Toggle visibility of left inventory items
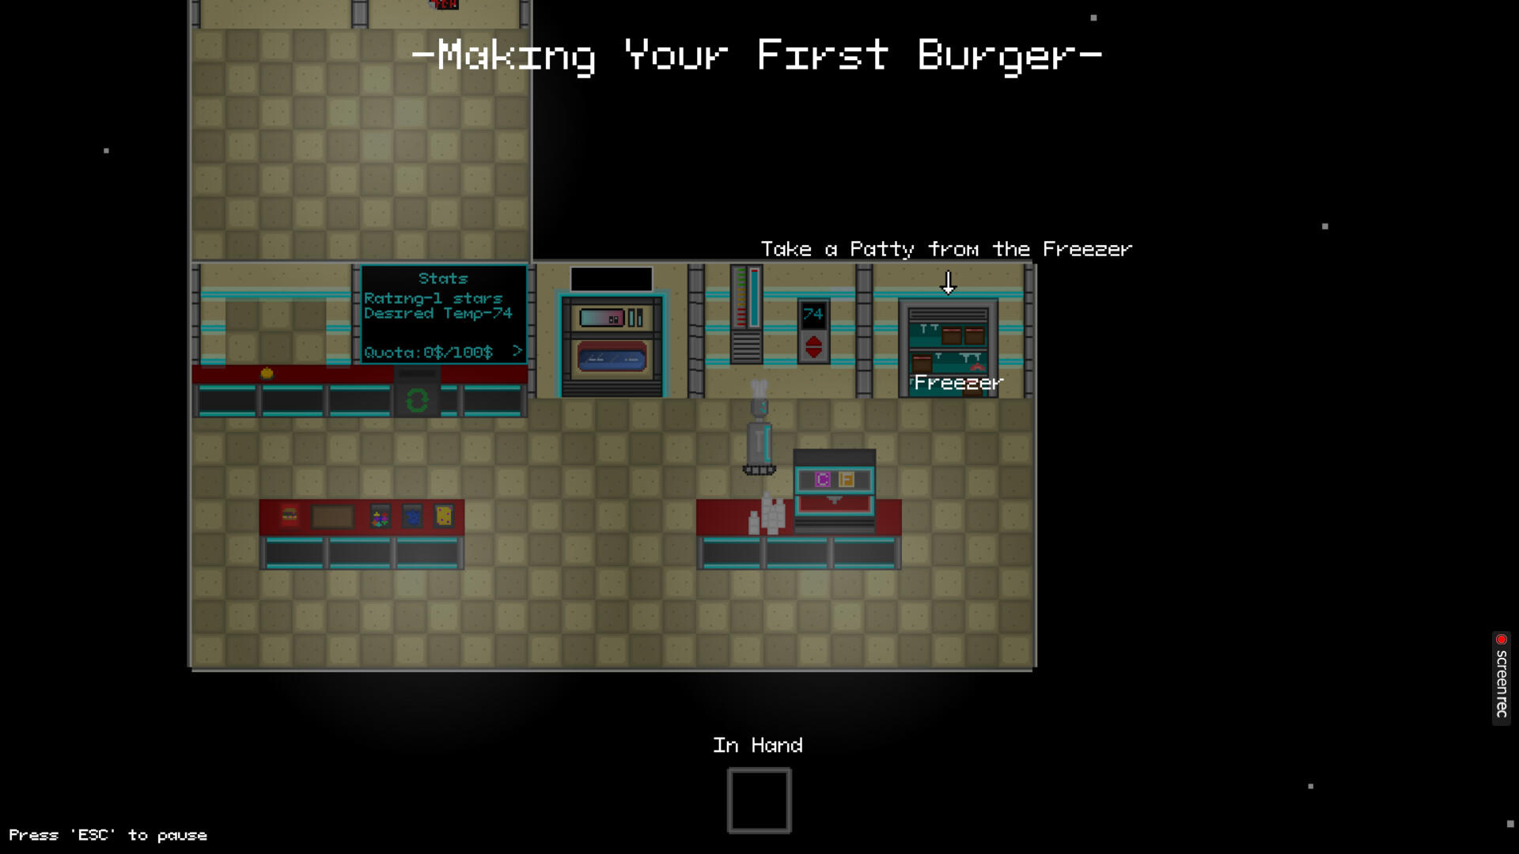Screen dimensions: 1519x854 click(517, 351)
